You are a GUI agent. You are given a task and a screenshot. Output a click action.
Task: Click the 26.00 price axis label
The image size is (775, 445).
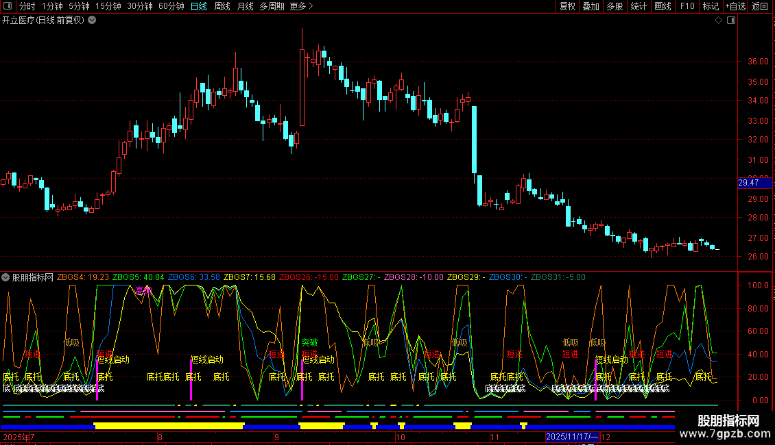pos(758,257)
